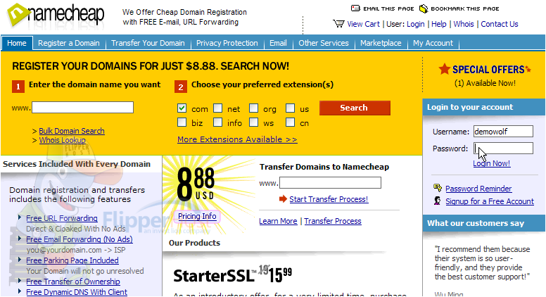
Task: Focus the domain name search input field
Action: click(82, 107)
